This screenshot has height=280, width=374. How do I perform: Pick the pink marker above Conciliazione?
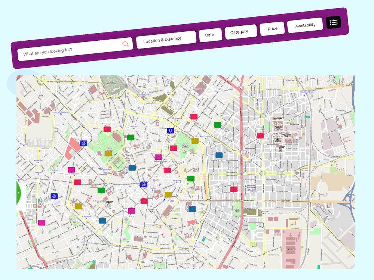click(x=71, y=170)
